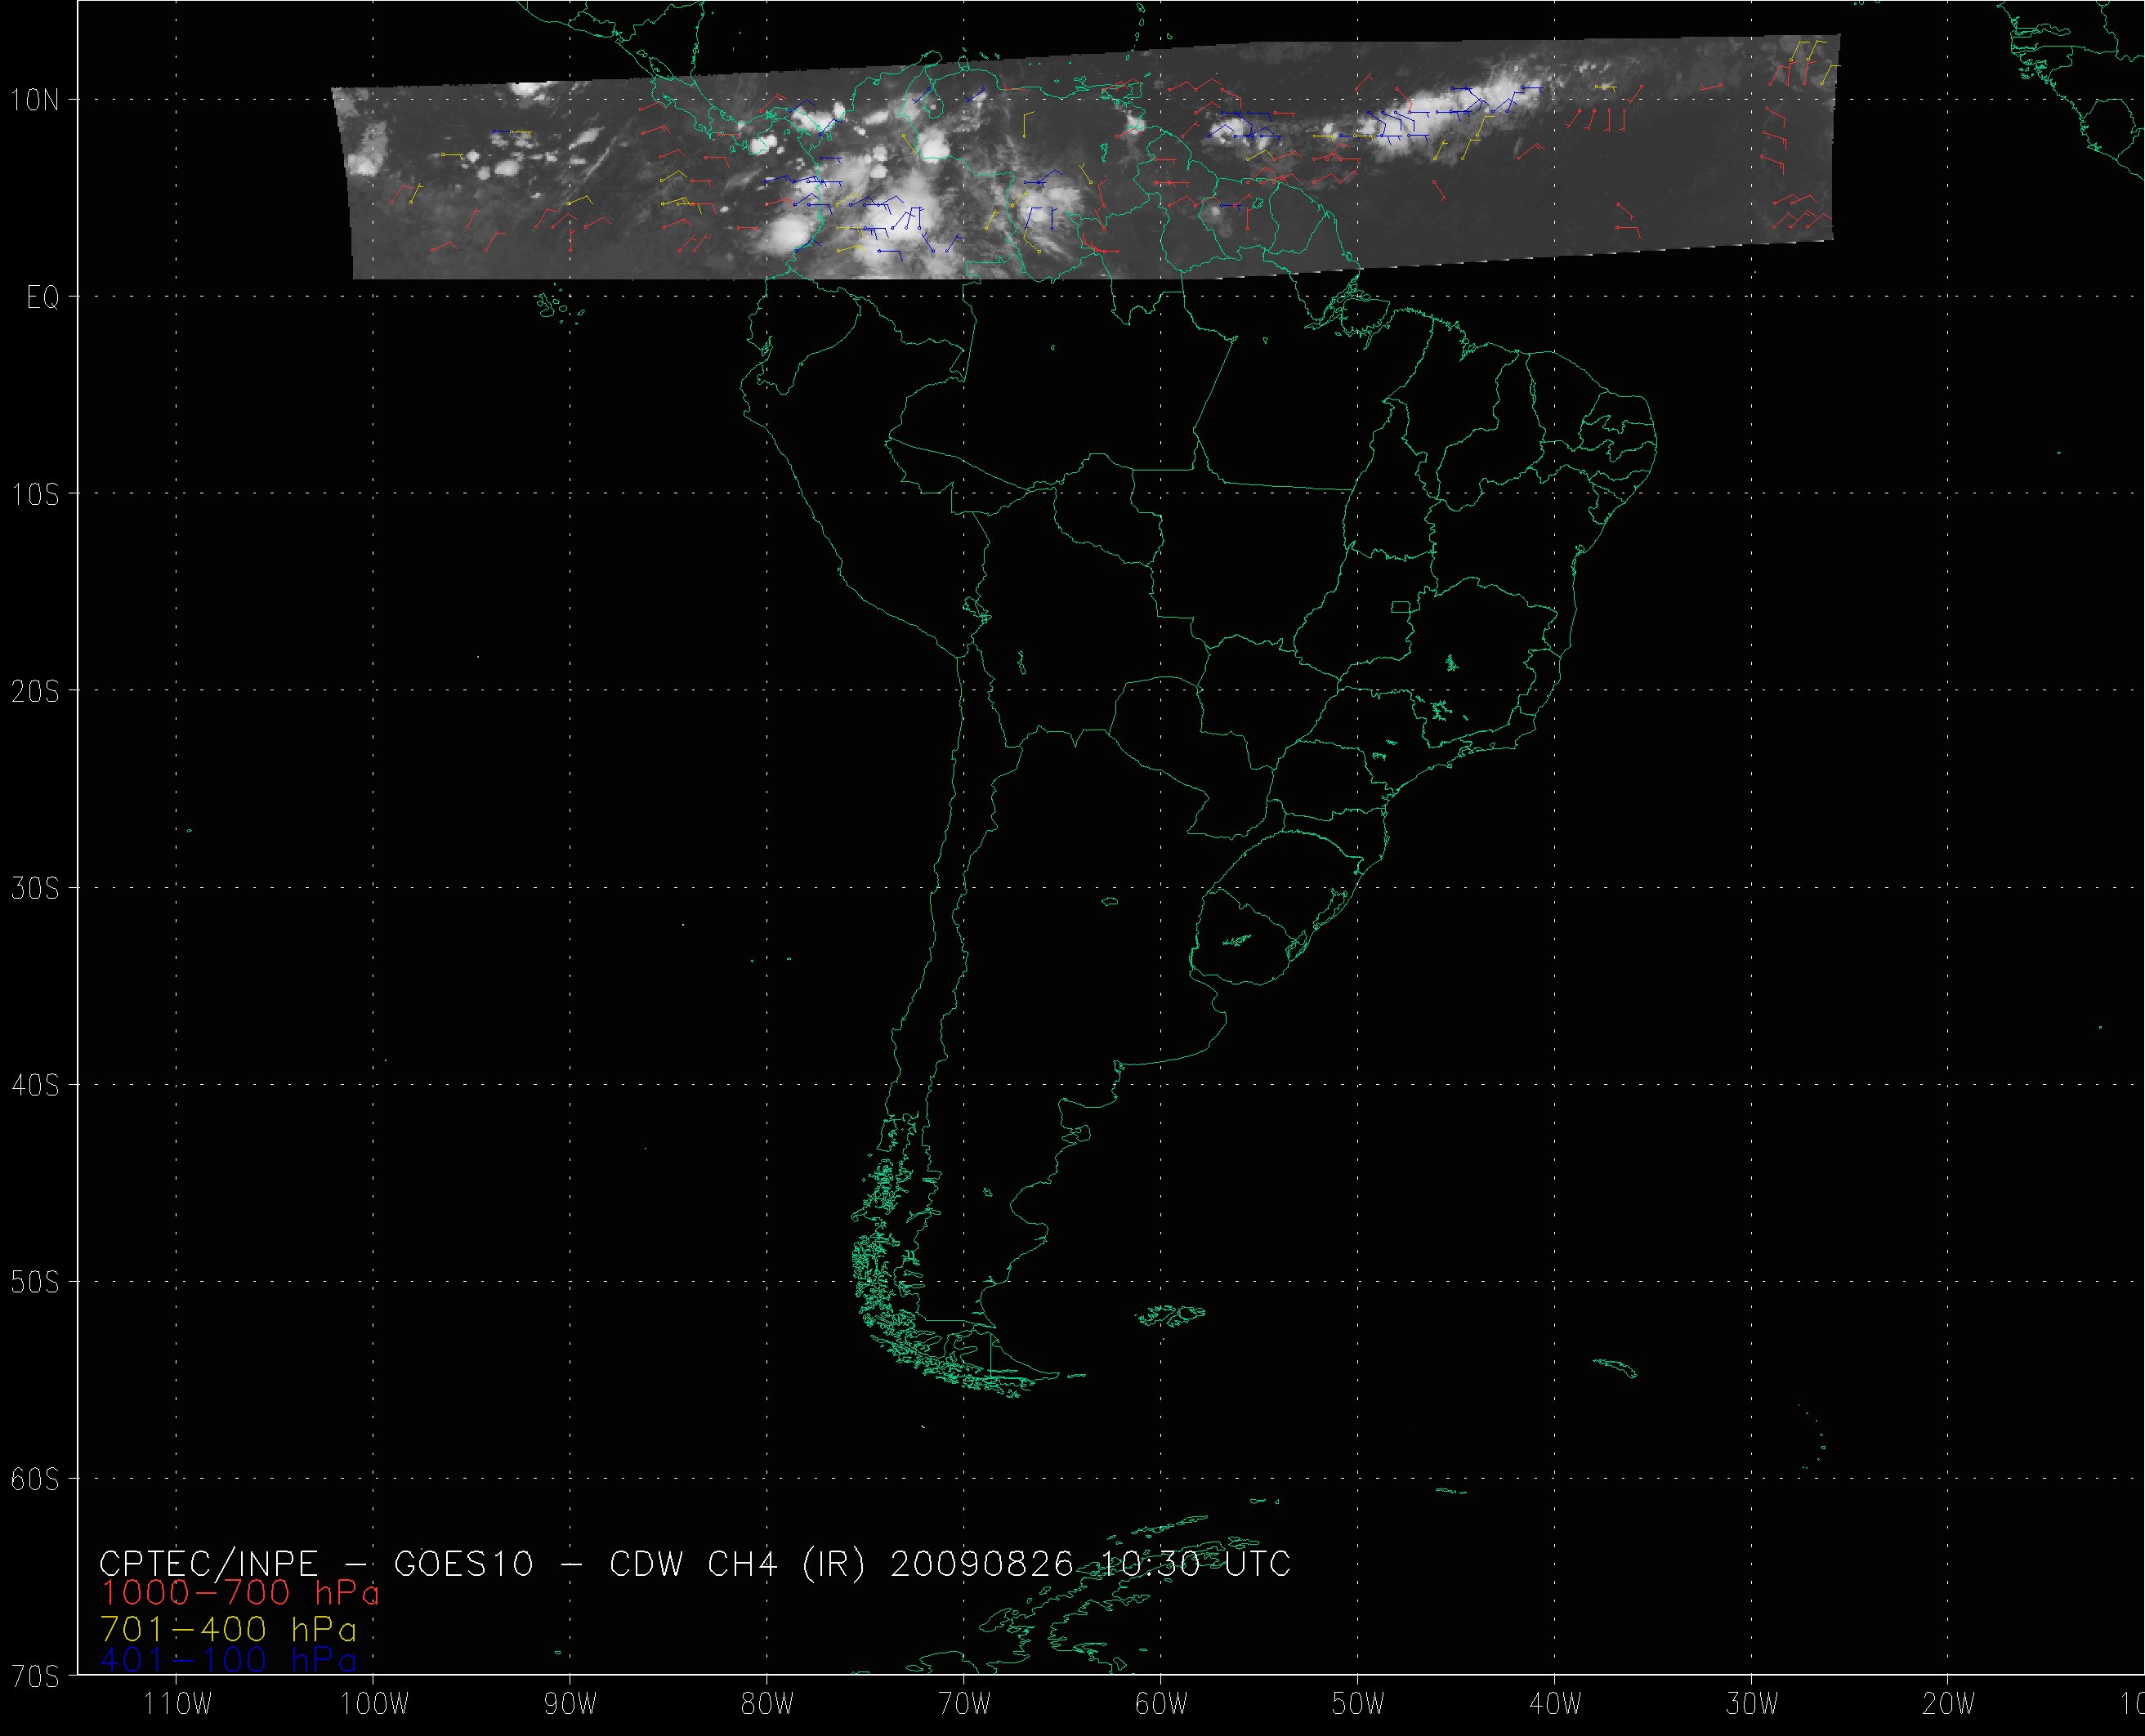Click the EQ equator axis label
2145x1736 pixels.
pyautogui.click(x=42, y=298)
